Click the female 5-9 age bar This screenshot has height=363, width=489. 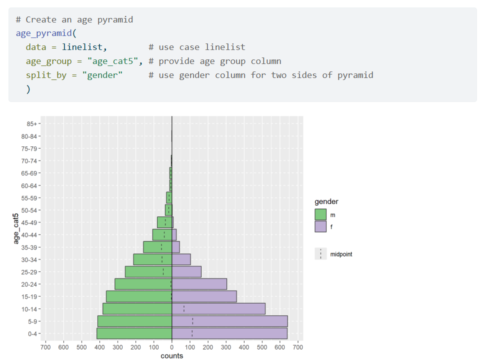click(x=229, y=321)
